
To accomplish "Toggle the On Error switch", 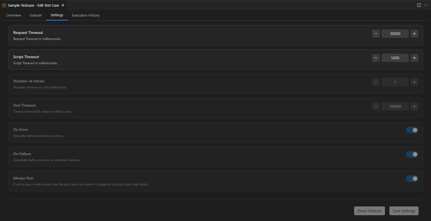I will point(412,130).
